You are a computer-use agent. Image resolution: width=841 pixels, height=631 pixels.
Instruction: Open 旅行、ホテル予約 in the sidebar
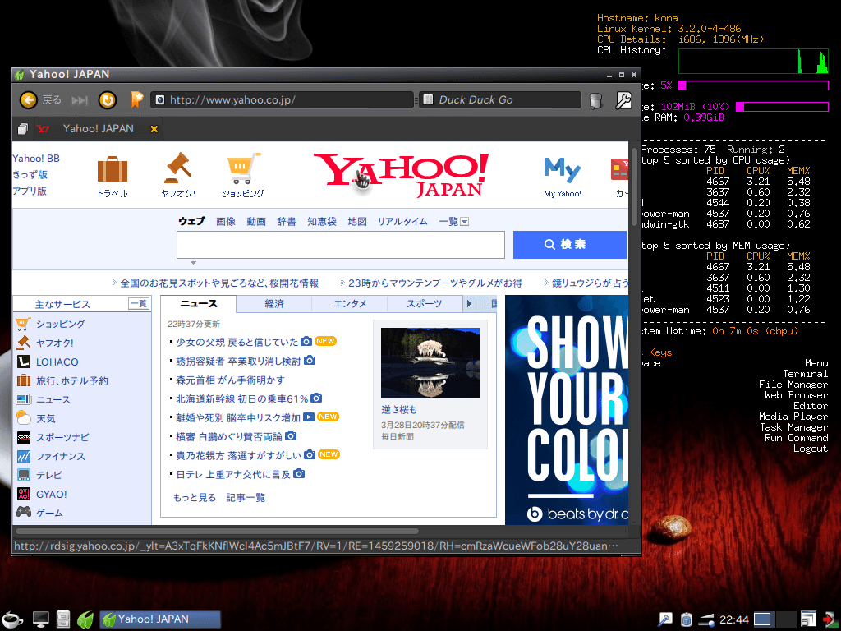72,381
